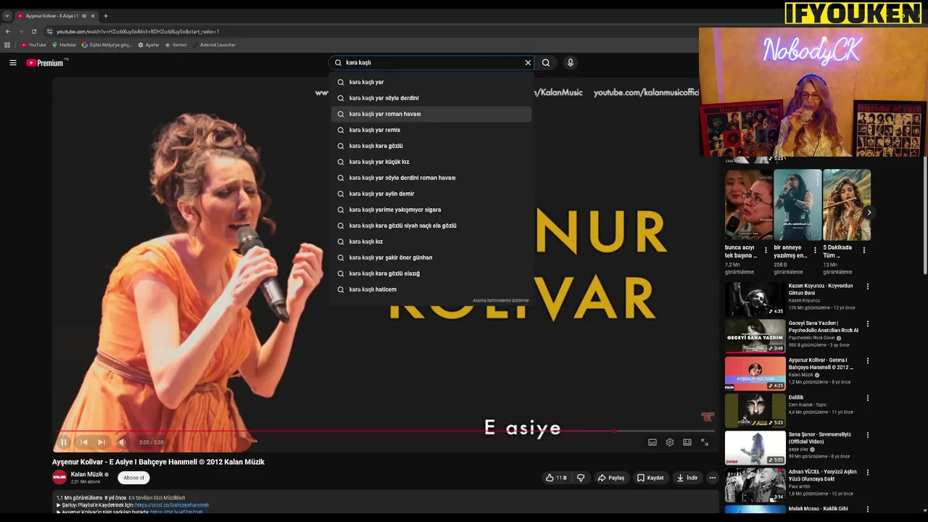Open short '5 Dakikada Tüm' thumbnail
The image size is (928, 522).
[x=847, y=205]
